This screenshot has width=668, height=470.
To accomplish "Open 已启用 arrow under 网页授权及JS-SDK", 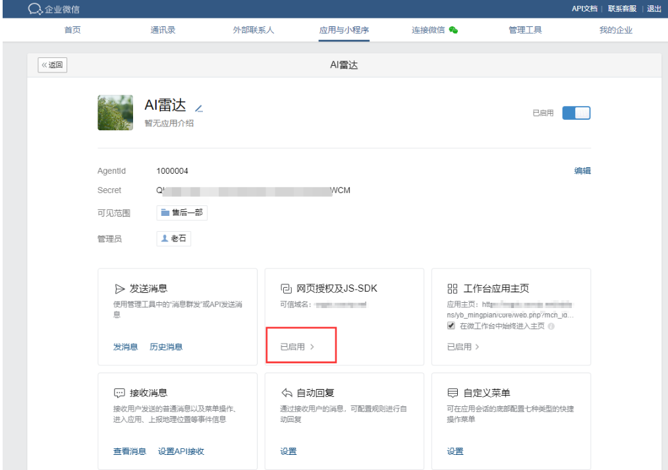I will (x=297, y=347).
